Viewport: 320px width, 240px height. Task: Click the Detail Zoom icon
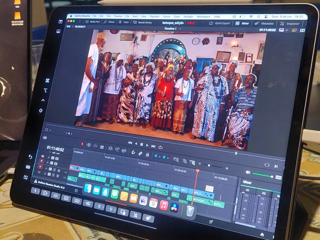(x=184, y=161)
